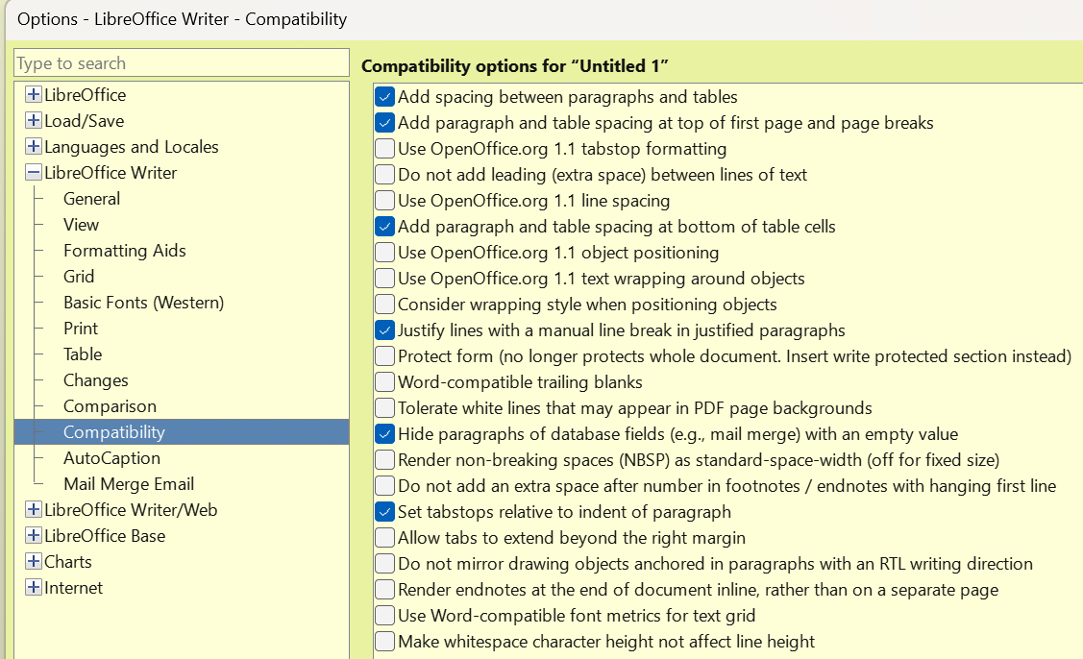Enable Word-compatible font metrics for text grid

click(384, 616)
